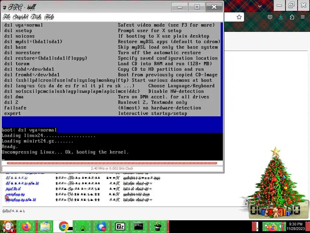310x233 pixels.
Task: Open the pcmciafloppy.img.md5.txt file link
Action: pyautogui.click(x=21, y=200)
